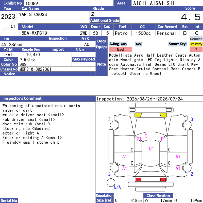Click the color number 089

coord(23,64)
